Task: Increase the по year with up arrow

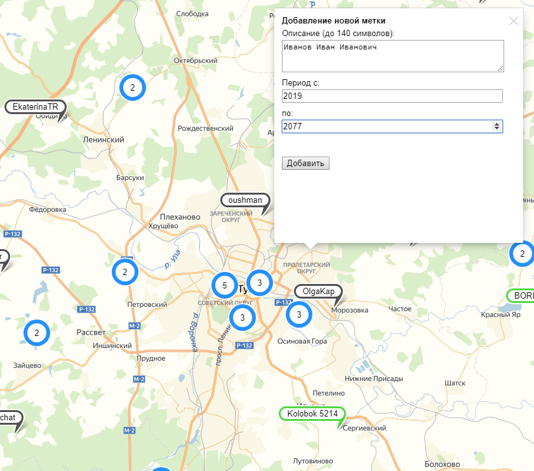Action: click(x=497, y=124)
